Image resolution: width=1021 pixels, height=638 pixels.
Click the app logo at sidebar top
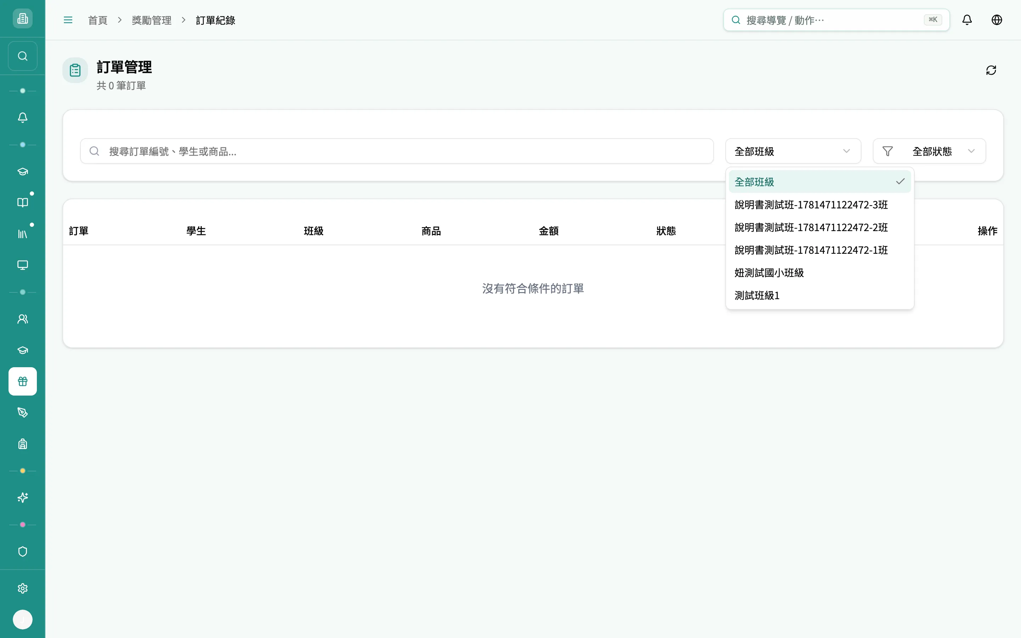tap(22, 18)
